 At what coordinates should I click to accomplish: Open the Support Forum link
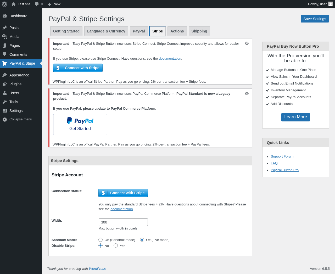(x=282, y=156)
